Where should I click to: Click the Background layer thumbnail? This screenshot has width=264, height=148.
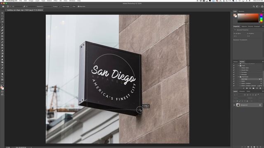pos(238,105)
